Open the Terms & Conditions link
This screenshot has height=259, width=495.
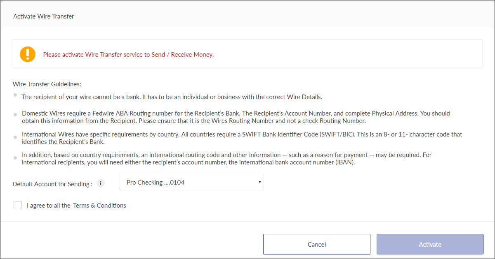click(x=99, y=206)
